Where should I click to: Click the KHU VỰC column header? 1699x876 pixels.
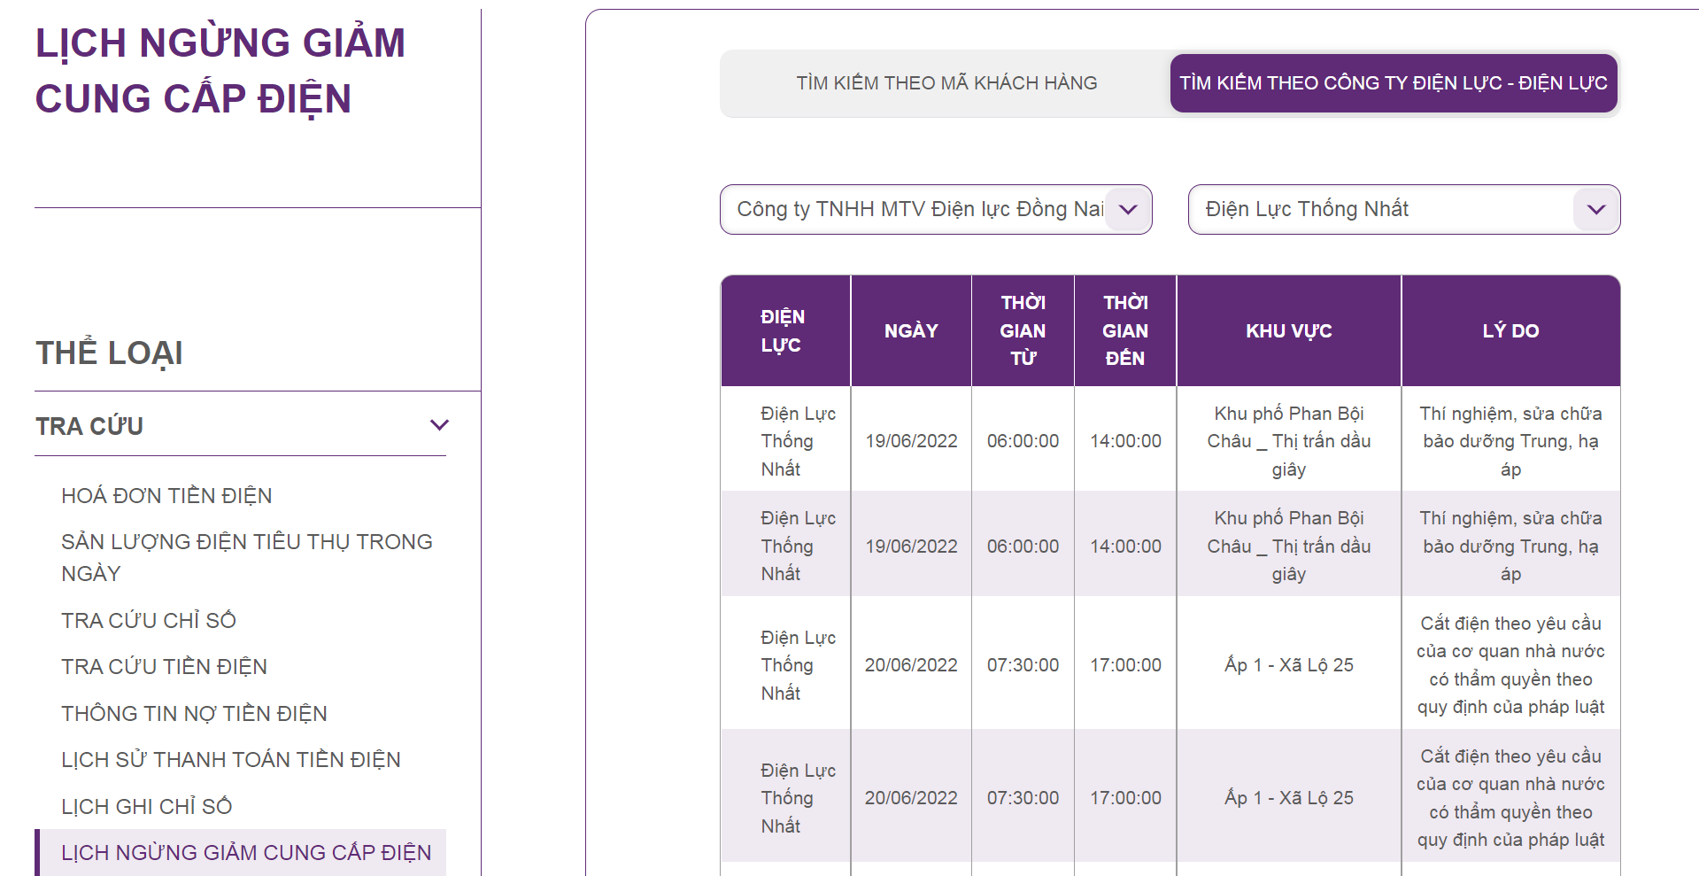click(1289, 330)
